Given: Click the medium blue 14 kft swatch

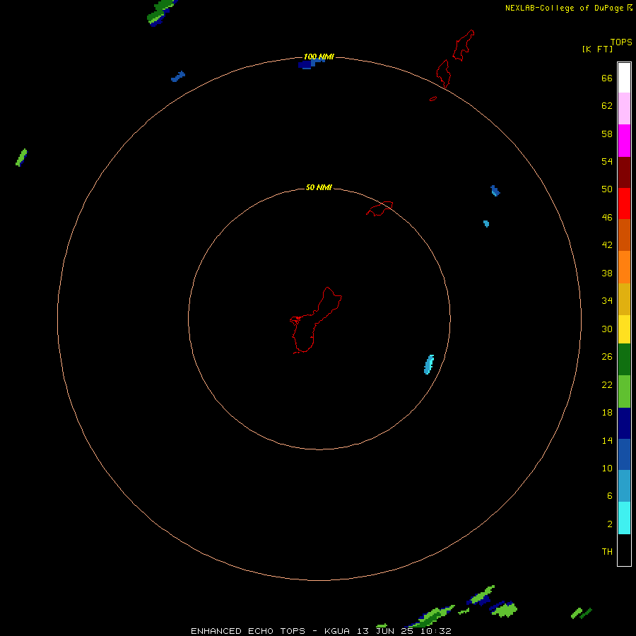Looking at the screenshot, I should (624, 454).
